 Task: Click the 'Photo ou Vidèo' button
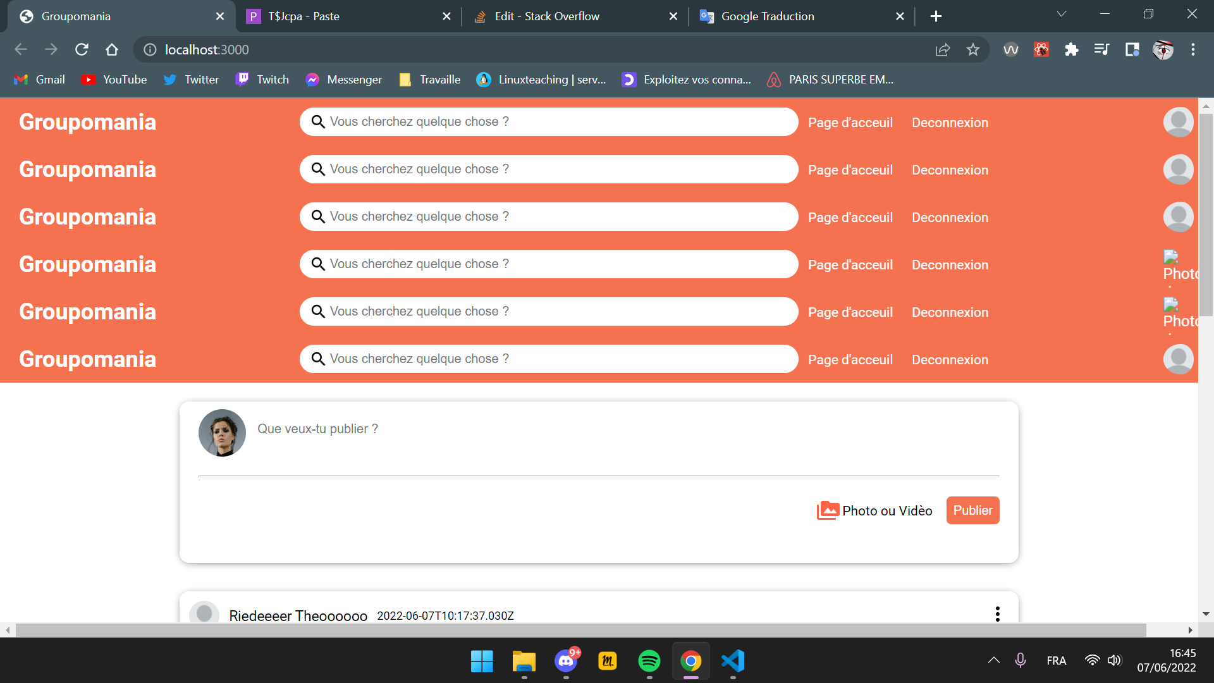[876, 510]
